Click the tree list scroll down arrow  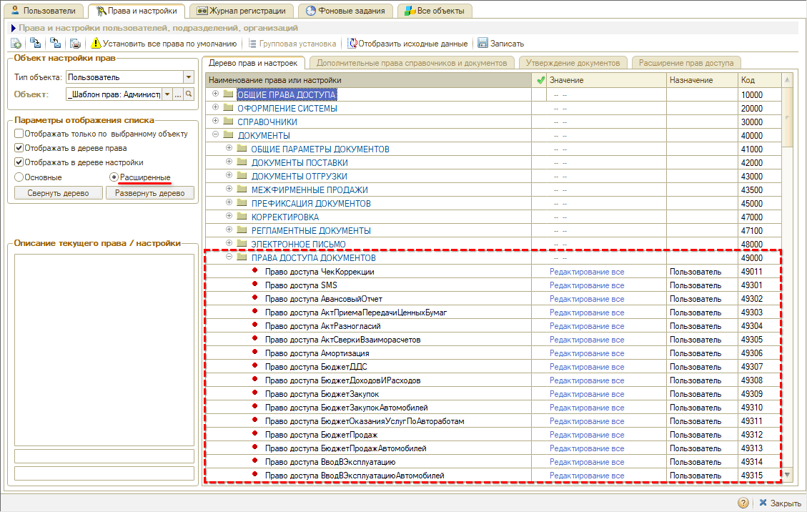[788, 475]
